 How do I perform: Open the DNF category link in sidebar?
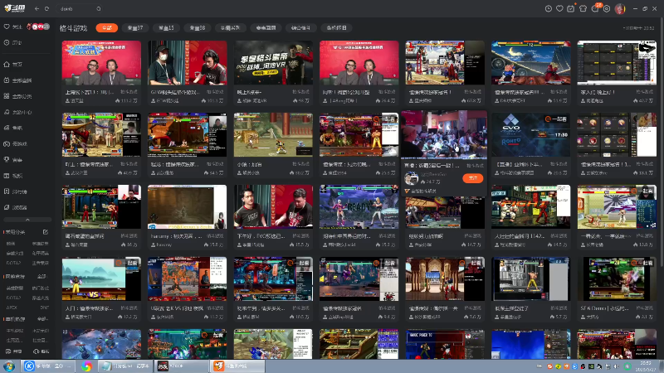pyautogui.click(x=45, y=308)
